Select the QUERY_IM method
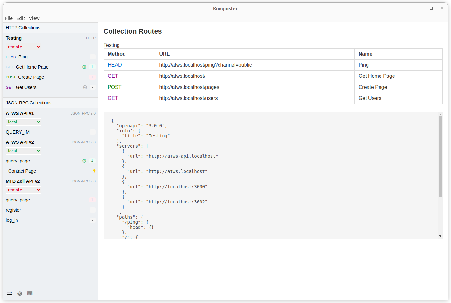 click(x=51, y=132)
